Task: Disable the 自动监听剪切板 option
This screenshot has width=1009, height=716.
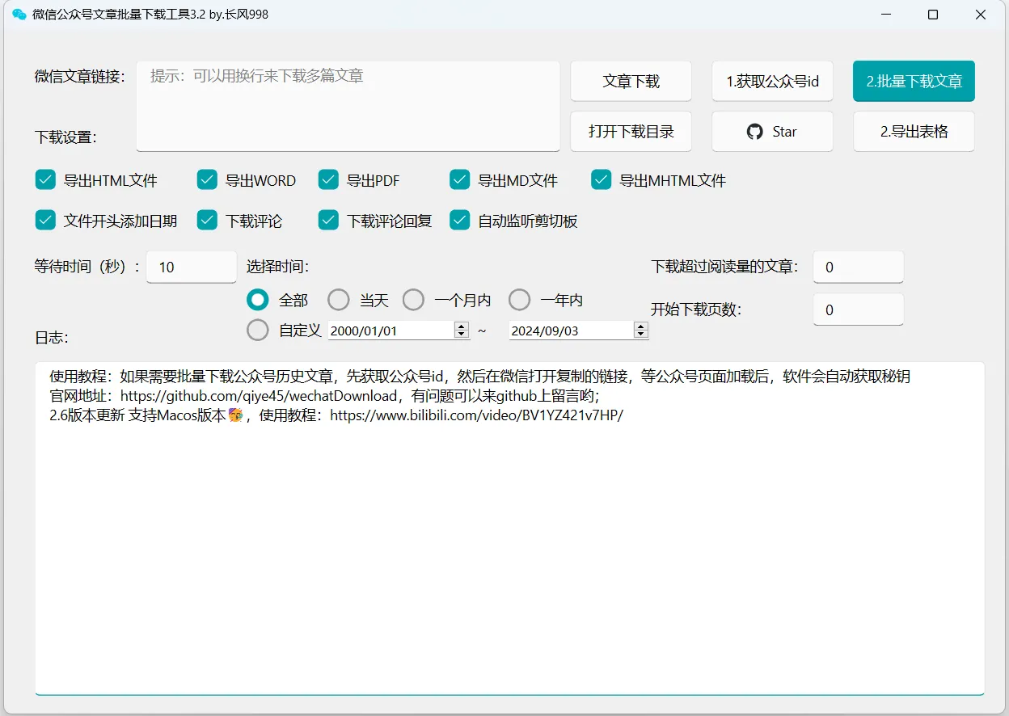Action: point(460,221)
